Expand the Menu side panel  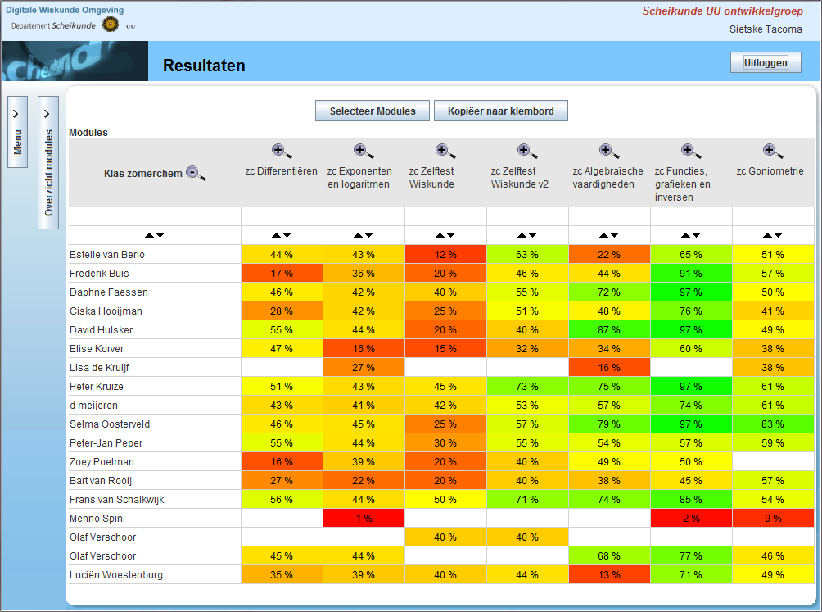(x=17, y=131)
